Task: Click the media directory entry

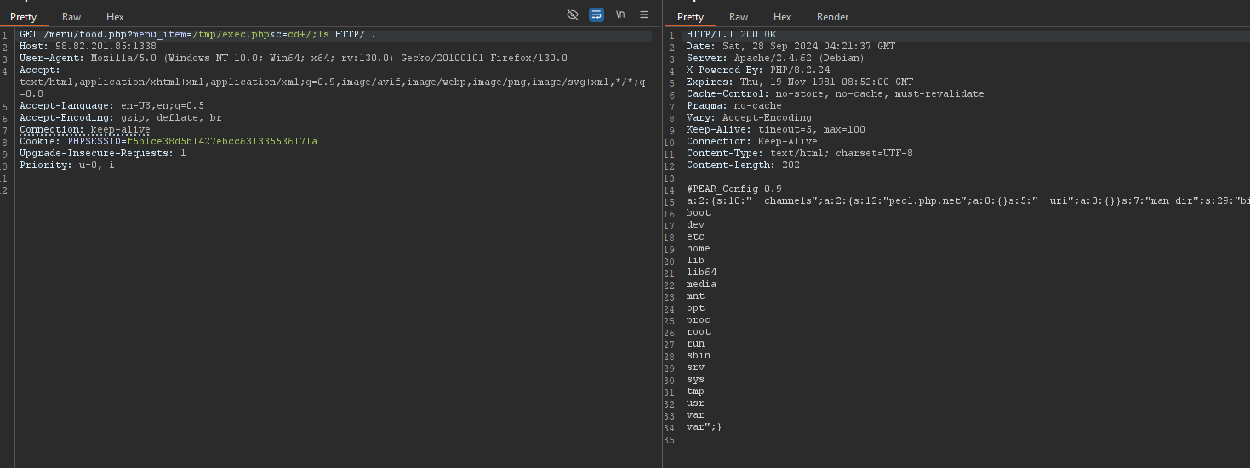Action: tap(701, 285)
